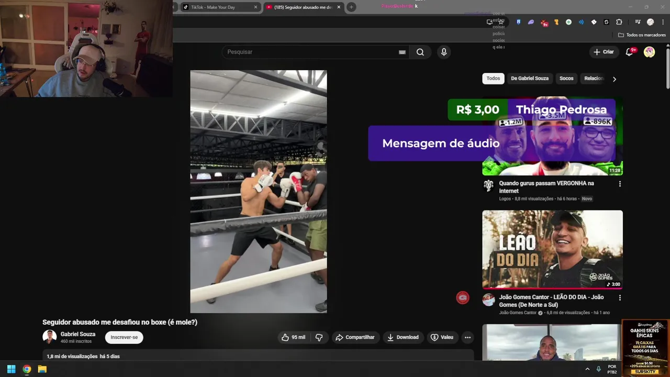This screenshot has height=377, width=670.
Task: Open Windows Start menu
Action: 11,369
